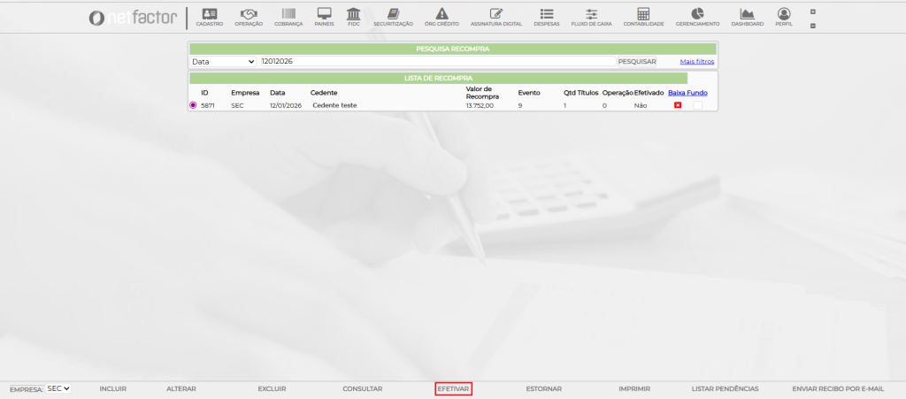Open the Contabilidade calculator icon
906x399 pixels.
643,14
